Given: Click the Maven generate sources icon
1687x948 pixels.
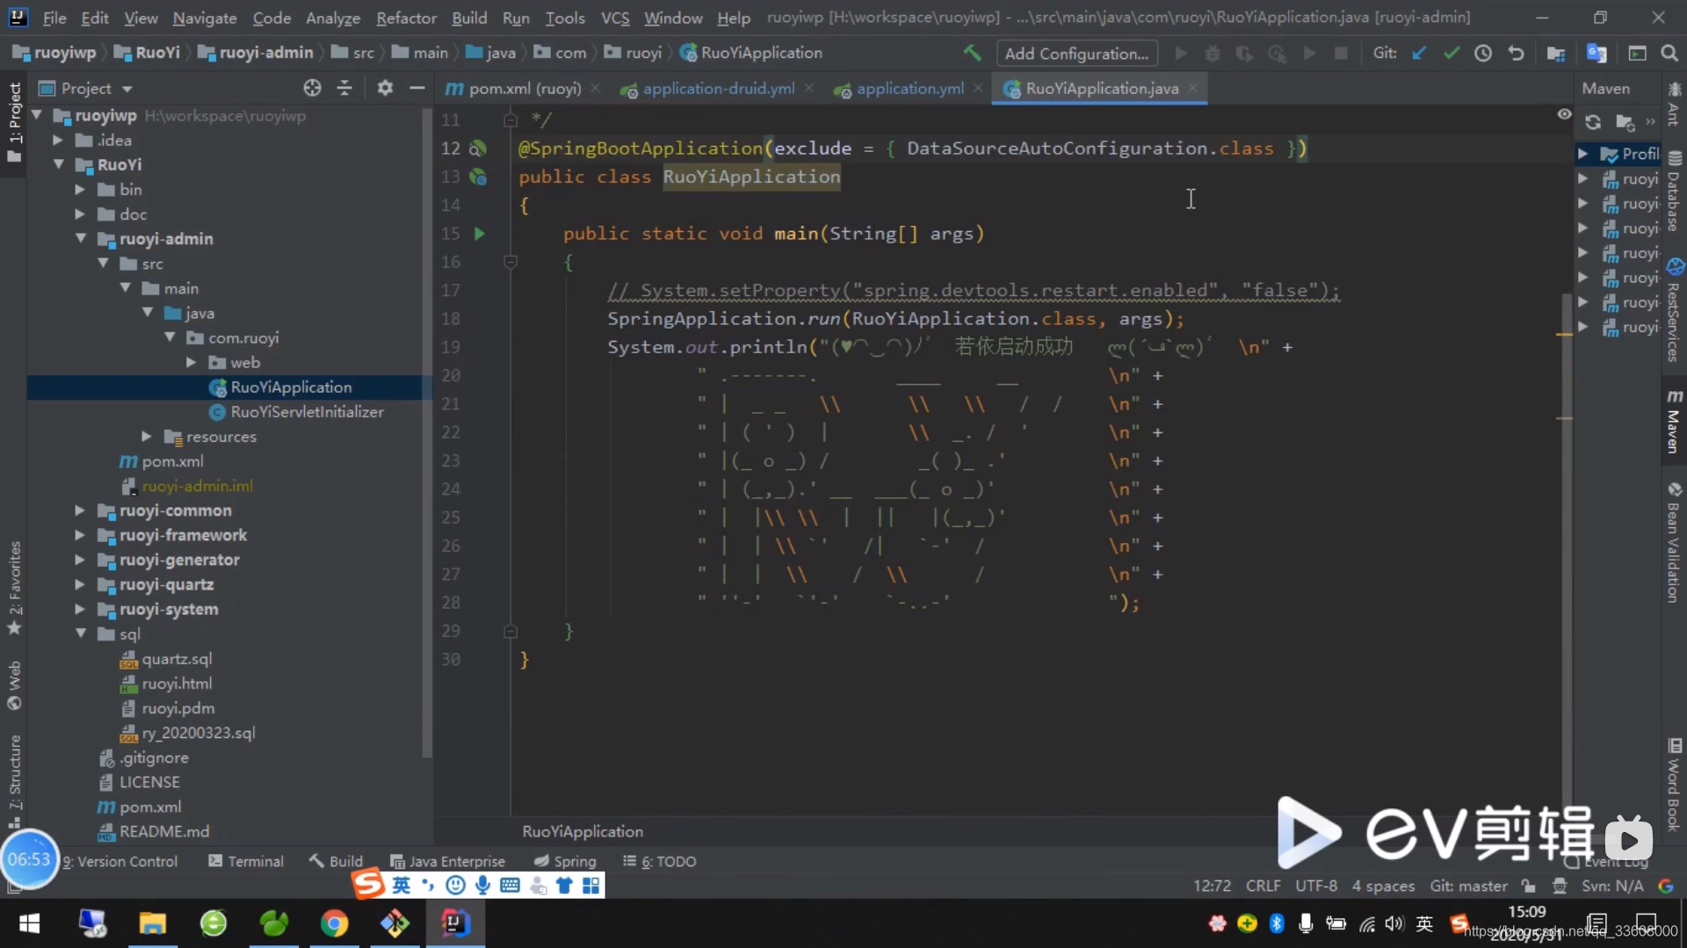Looking at the screenshot, I should (x=1625, y=122).
